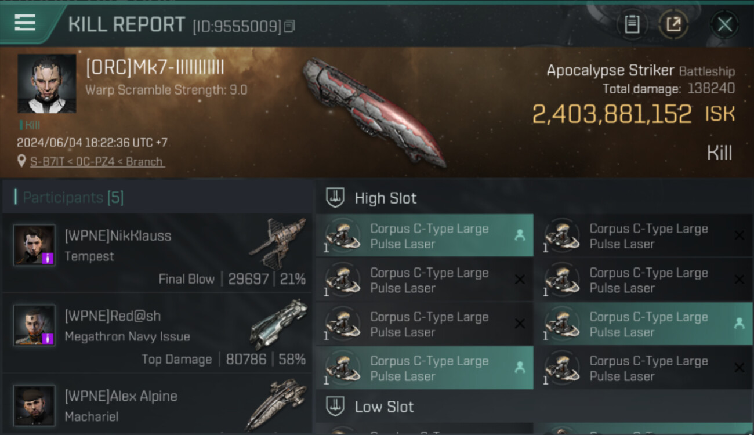Click dropped-item icon on third-row right laser
This screenshot has width=754, height=435.
[x=739, y=324]
